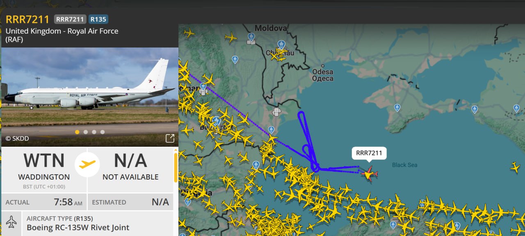Click the lone yellow aircraft east of Black Sea

pos(515,167)
